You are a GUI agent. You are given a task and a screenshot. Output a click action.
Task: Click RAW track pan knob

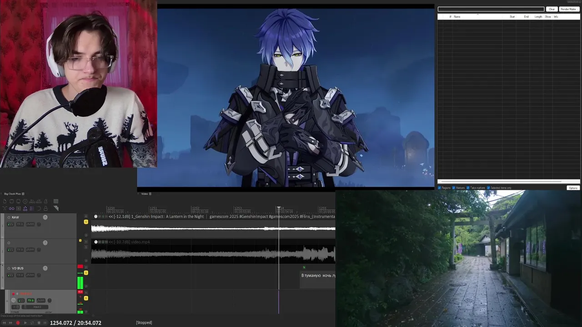39,224
